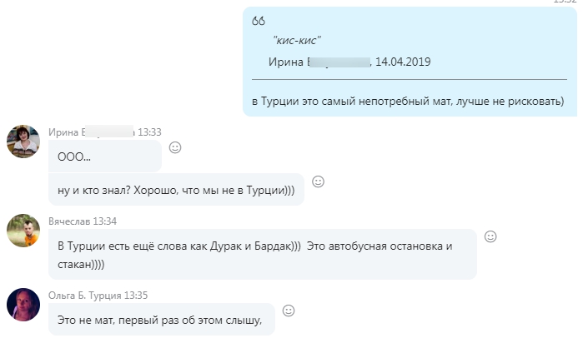Click the sender name Вячеслав
This screenshot has width=583, height=338.
[x=69, y=221]
